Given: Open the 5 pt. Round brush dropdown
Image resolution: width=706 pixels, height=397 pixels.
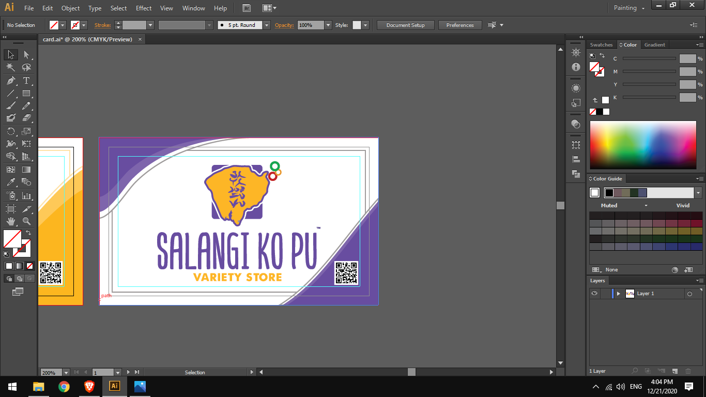Looking at the screenshot, I should pos(267,25).
